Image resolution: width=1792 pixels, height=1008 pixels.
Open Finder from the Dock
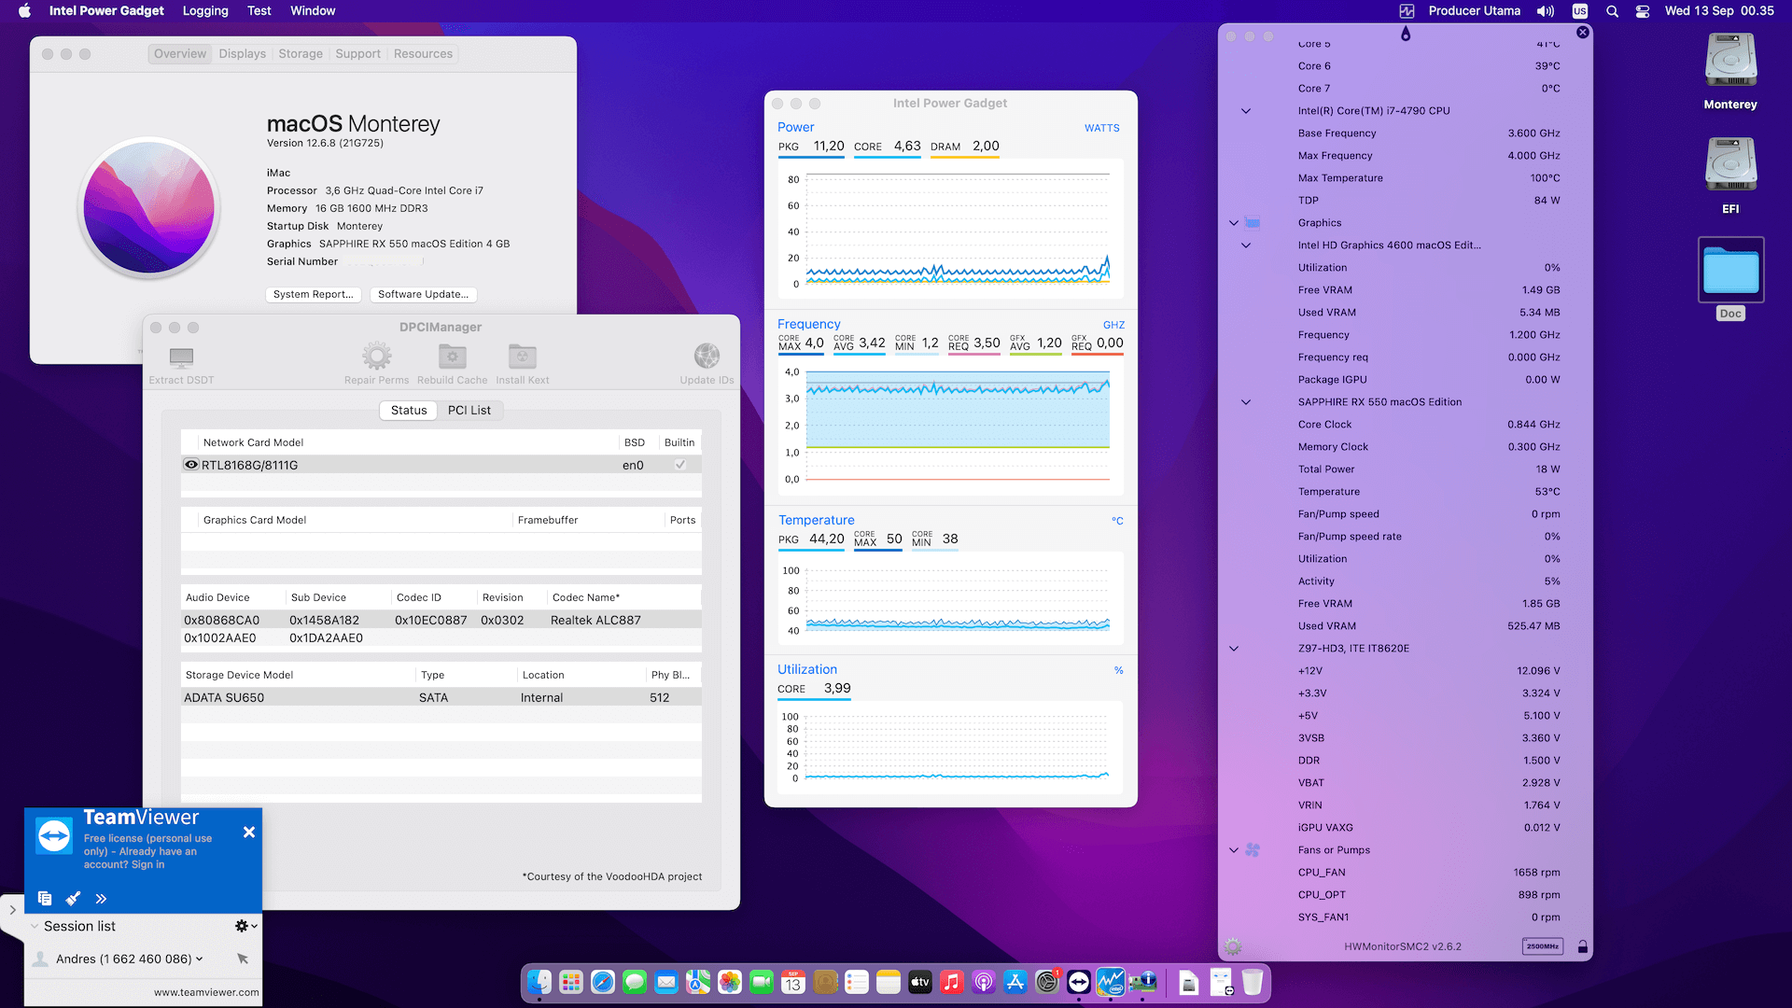point(539,982)
